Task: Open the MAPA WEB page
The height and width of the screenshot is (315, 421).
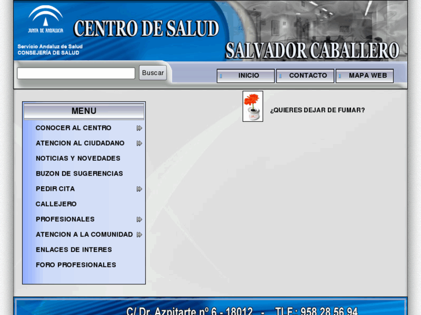Action: (x=365, y=76)
